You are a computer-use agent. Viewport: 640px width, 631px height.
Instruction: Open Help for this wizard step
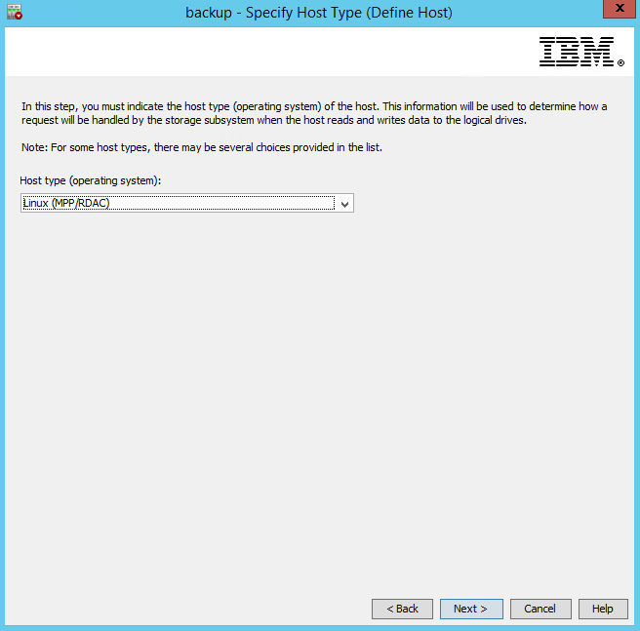pyautogui.click(x=602, y=609)
